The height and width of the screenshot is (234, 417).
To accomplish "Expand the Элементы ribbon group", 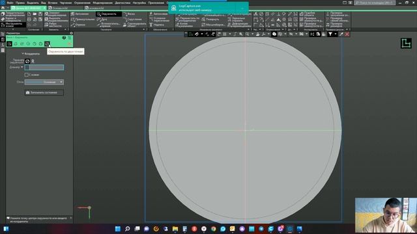I will [65, 29].
